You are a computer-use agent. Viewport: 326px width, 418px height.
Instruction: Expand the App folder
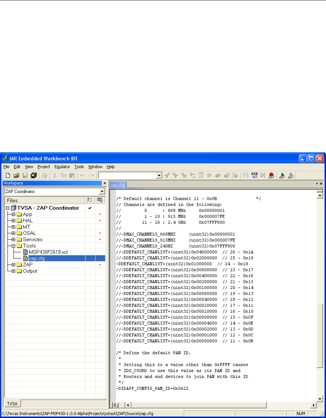[14, 214]
